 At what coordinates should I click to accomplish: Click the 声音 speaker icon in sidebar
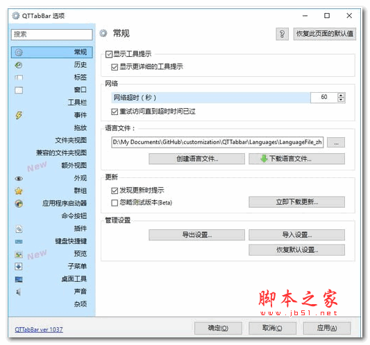[19, 292]
